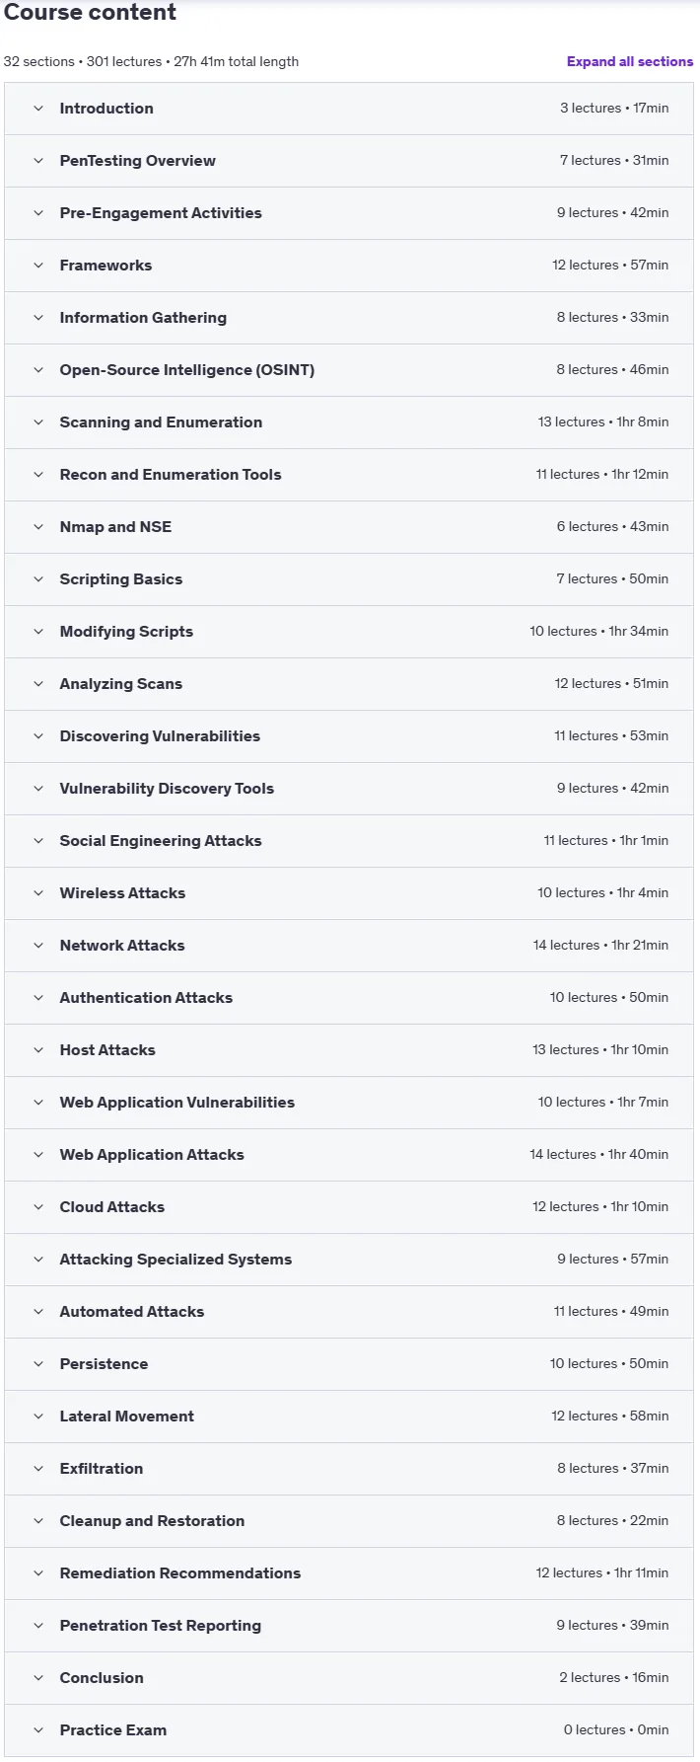This screenshot has height=1762, width=700.
Task: Open the Remediation Recommendations section
Action: point(349,1573)
